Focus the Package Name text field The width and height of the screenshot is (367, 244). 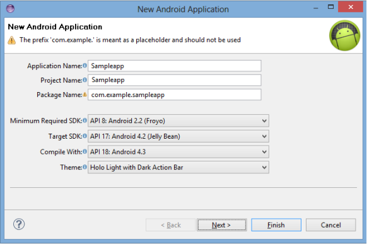tap(175, 95)
